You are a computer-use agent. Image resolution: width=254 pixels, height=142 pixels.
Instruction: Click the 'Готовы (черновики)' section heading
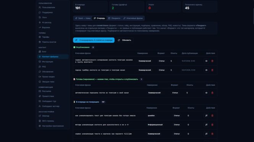107,79
